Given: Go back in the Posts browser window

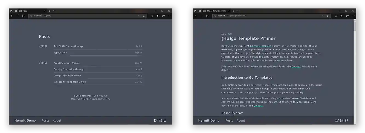Looking at the screenshot, I should pos(12,16).
